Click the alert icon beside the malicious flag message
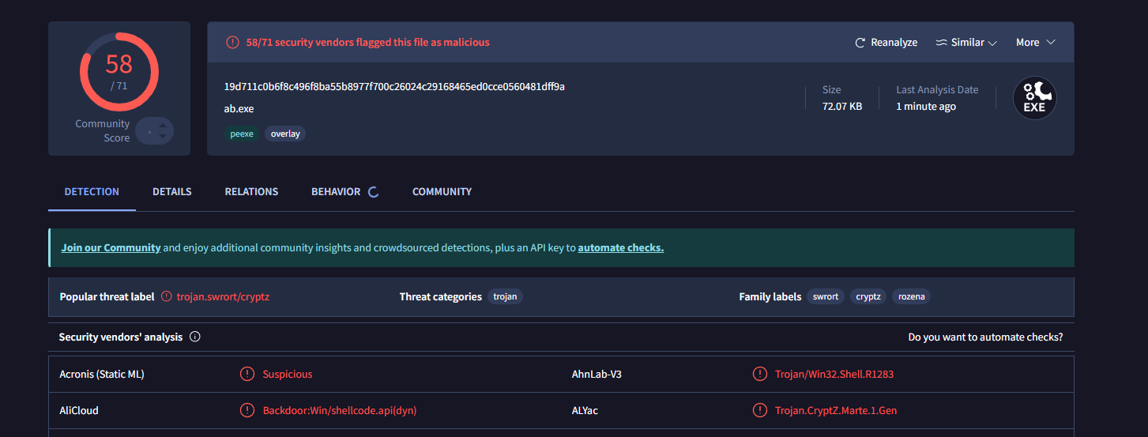 coord(232,43)
